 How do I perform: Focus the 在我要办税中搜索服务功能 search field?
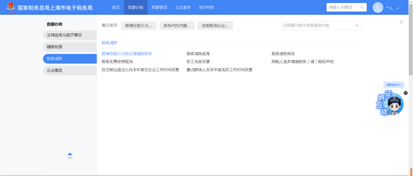(x=317, y=26)
